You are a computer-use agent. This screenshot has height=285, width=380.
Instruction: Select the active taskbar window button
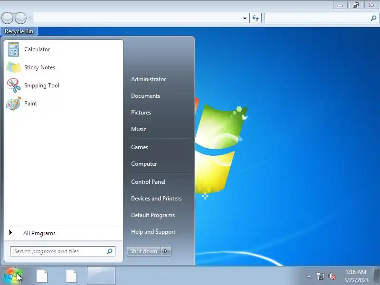(x=101, y=275)
